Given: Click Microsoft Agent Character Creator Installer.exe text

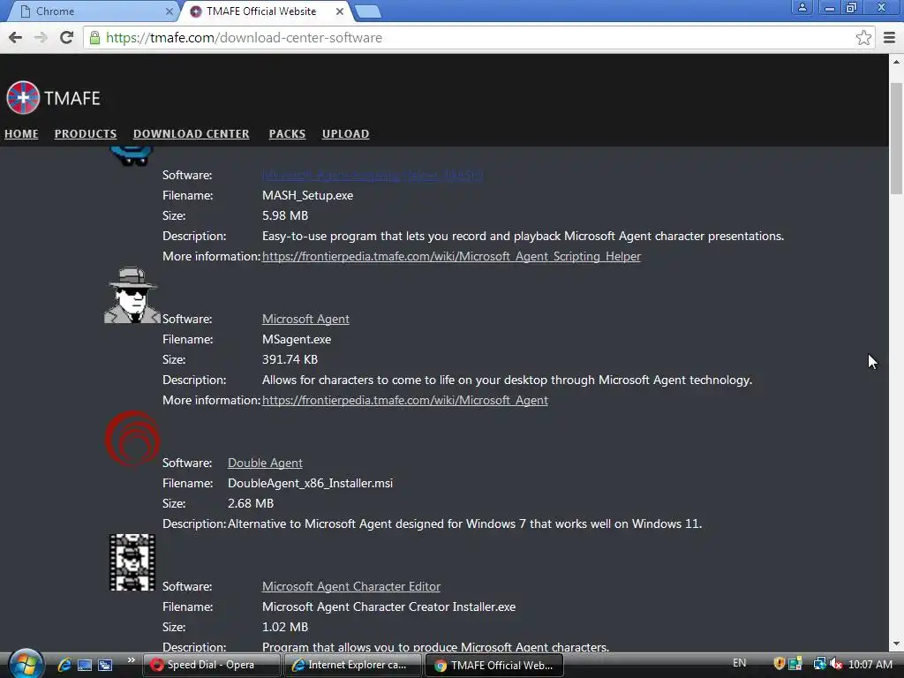Looking at the screenshot, I should tap(388, 606).
